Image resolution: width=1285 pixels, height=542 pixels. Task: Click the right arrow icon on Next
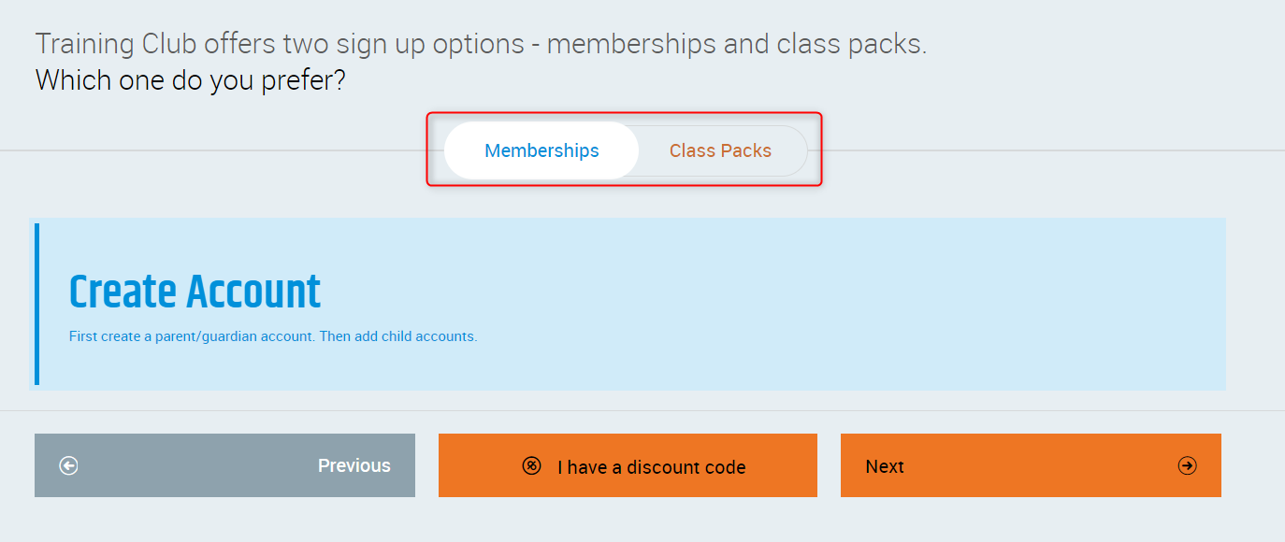[1187, 465]
